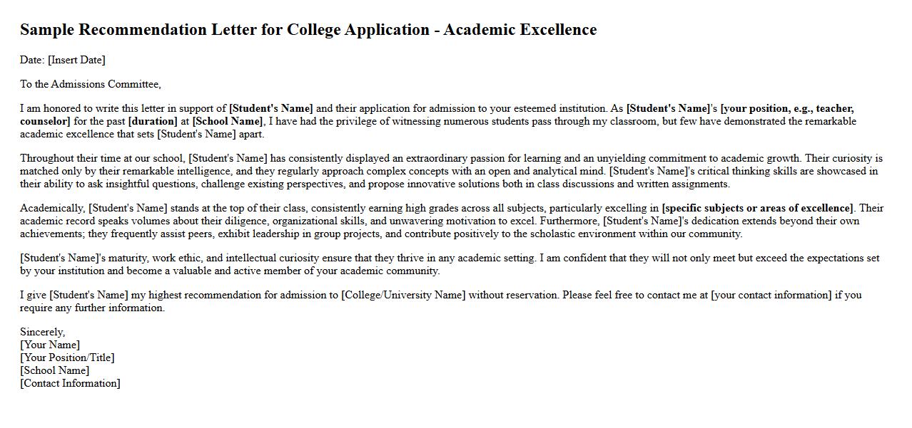This screenshot has width=912, height=428.
Task: Click bold [Student's Name] after 'in support of'
Action: tap(270, 108)
